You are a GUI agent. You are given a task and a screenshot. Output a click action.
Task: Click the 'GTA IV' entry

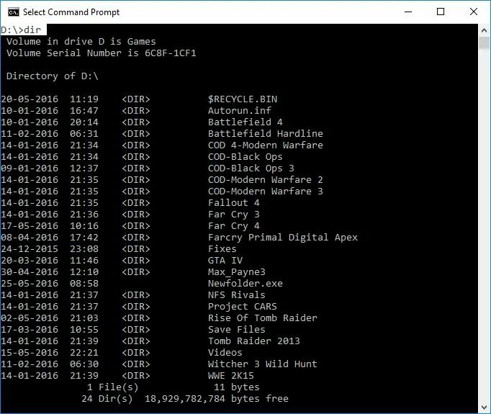tap(225, 261)
